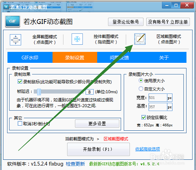Click 没有帐号？立即注册 button
196x170 pixels.
[168, 22]
